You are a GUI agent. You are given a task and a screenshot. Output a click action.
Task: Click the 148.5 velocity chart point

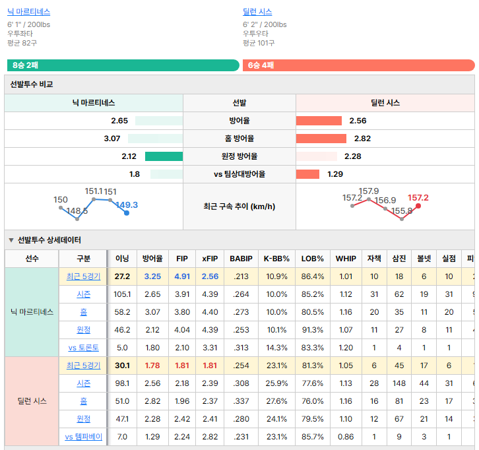coord(77,219)
